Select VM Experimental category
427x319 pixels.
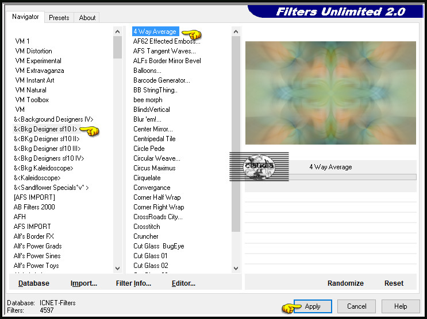pyautogui.click(x=38, y=61)
